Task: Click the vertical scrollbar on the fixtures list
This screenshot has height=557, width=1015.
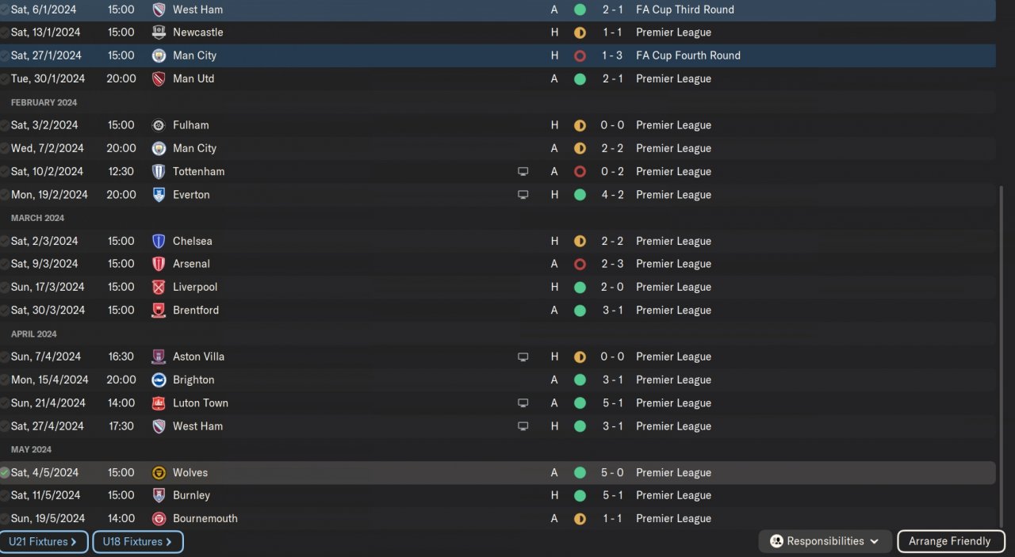Action: click(1001, 357)
